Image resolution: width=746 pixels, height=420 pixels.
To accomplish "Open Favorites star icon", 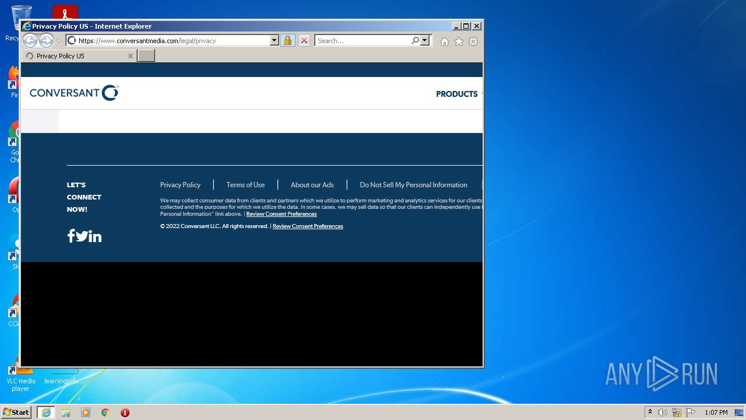I will coord(459,41).
